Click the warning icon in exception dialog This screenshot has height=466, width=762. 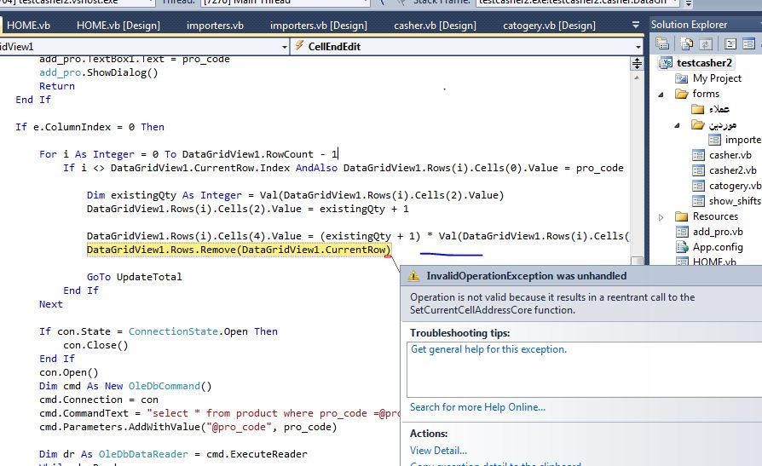click(x=414, y=276)
